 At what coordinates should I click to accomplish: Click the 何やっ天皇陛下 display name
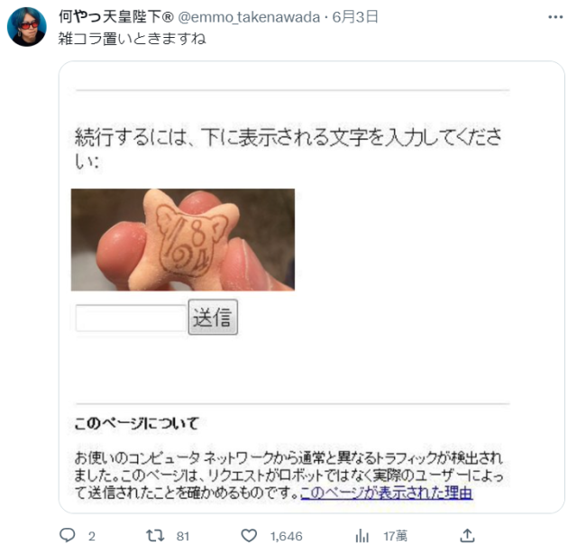coord(116,17)
